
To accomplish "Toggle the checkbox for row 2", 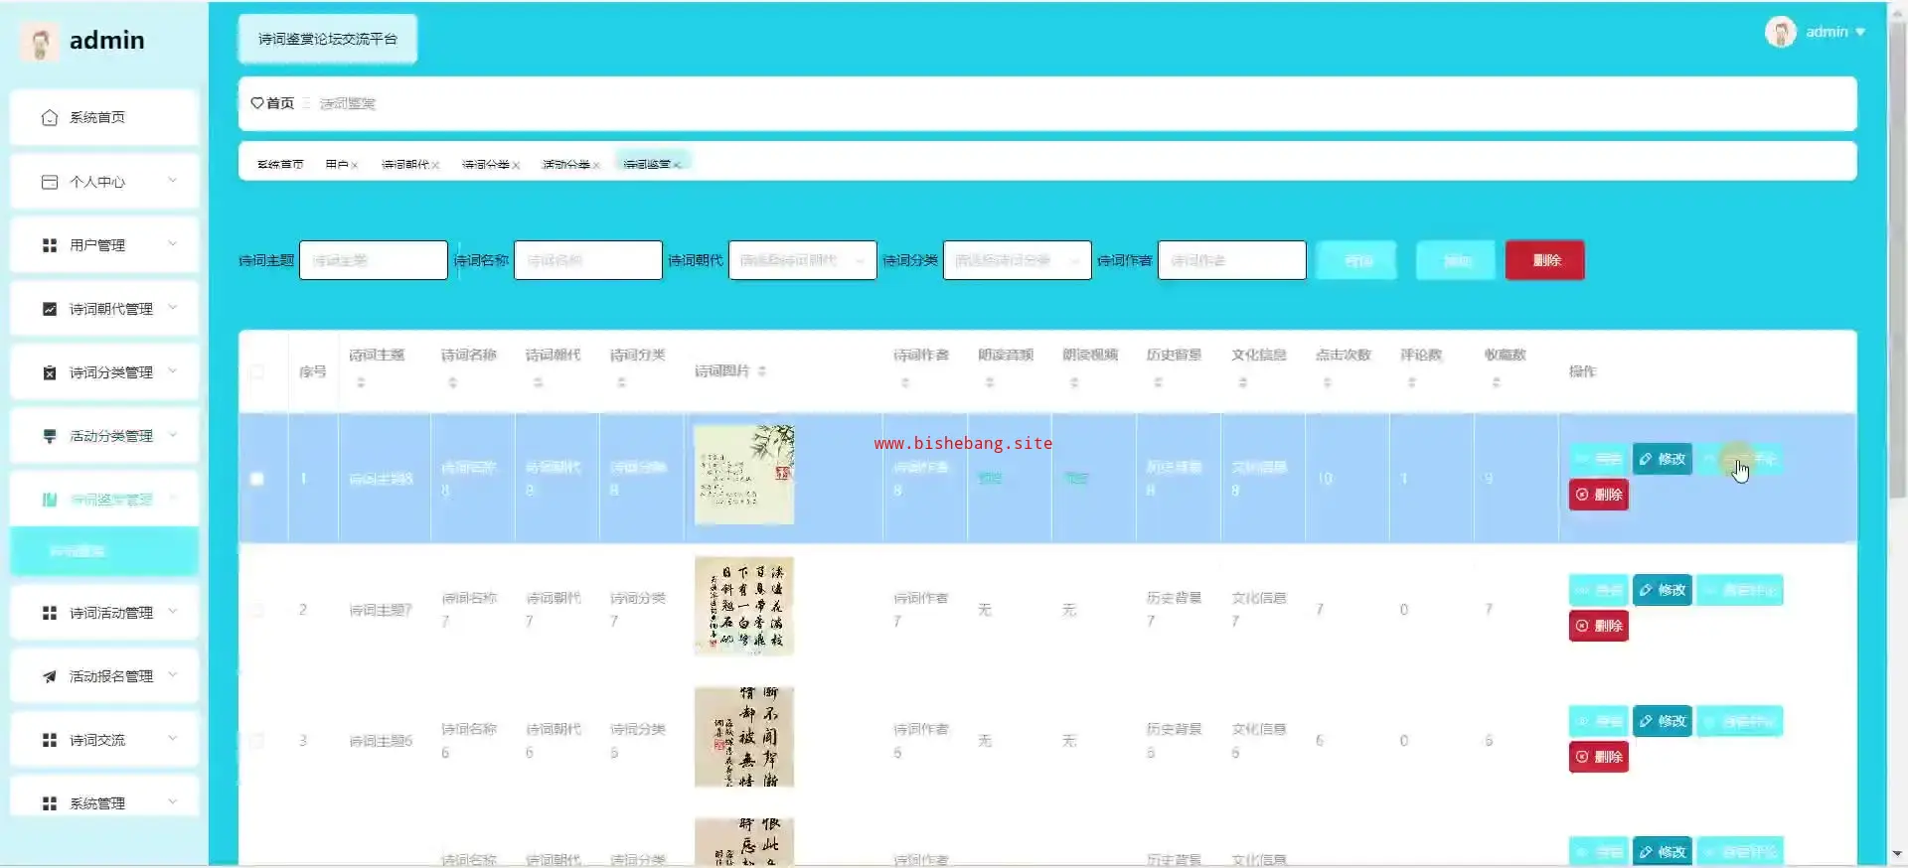I will [x=257, y=610].
